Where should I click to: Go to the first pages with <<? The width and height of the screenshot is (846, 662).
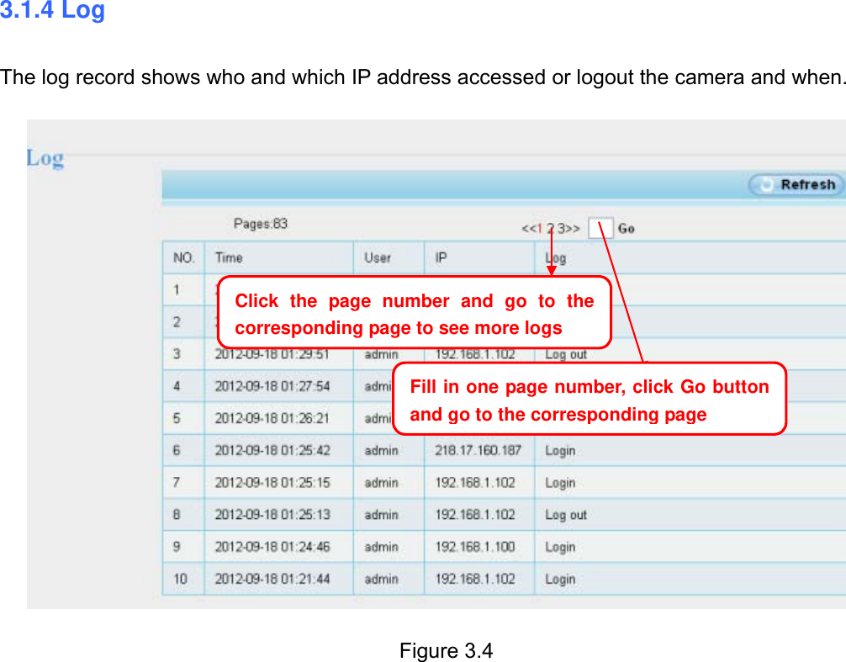coord(528,229)
